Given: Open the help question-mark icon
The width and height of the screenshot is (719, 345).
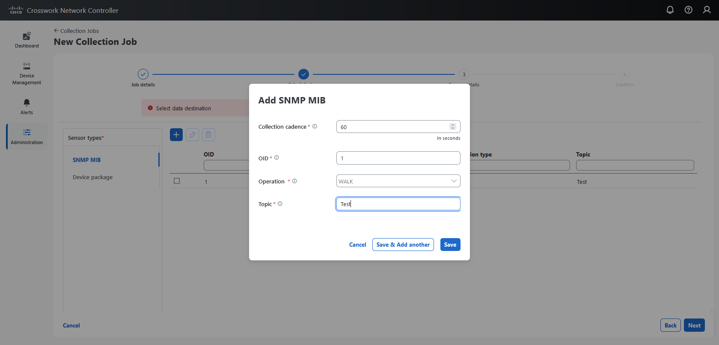Looking at the screenshot, I should coord(689,10).
